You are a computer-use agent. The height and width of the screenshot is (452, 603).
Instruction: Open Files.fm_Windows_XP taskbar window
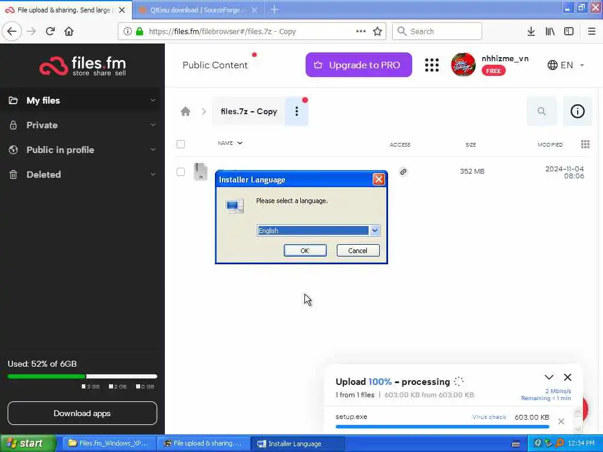109,443
